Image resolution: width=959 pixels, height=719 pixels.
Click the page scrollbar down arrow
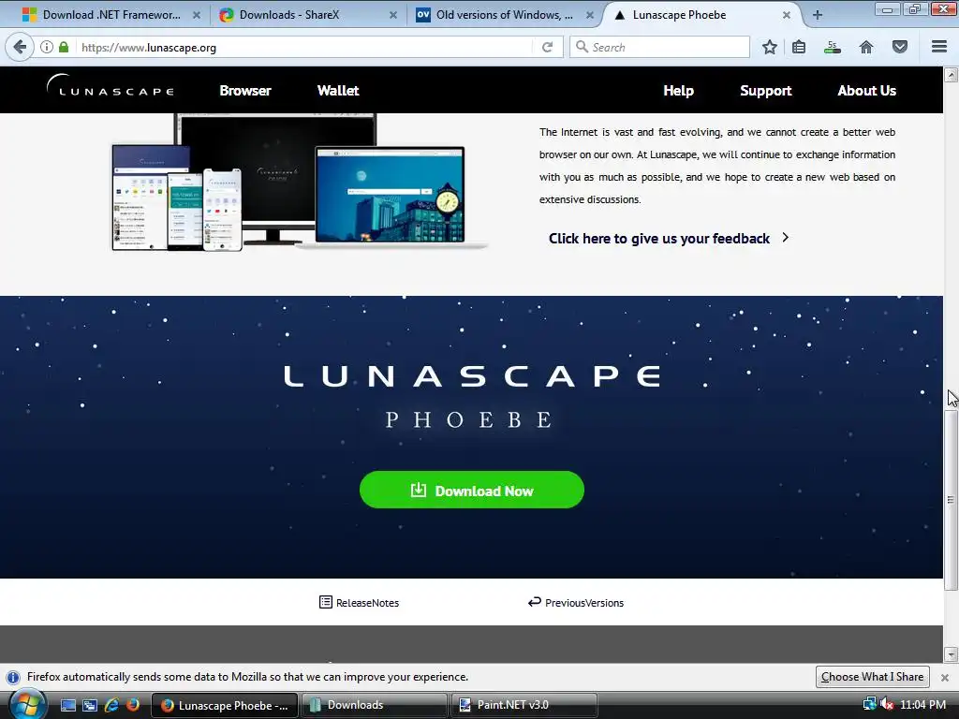[x=951, y=654]
